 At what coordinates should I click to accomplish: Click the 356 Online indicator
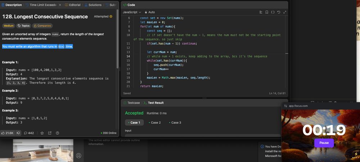[x=109, y=133]
